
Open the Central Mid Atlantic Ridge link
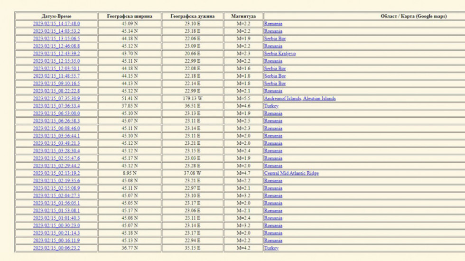tap(291, 173)
